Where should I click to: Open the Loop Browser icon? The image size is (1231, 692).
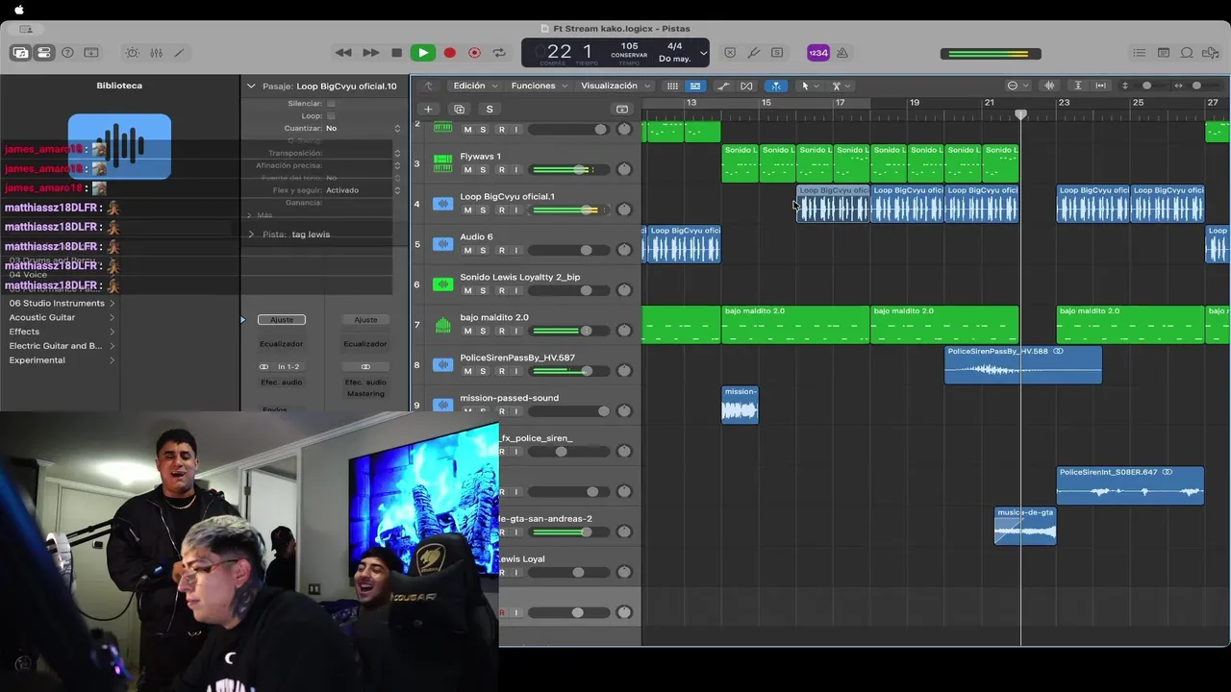[1187, 53]
